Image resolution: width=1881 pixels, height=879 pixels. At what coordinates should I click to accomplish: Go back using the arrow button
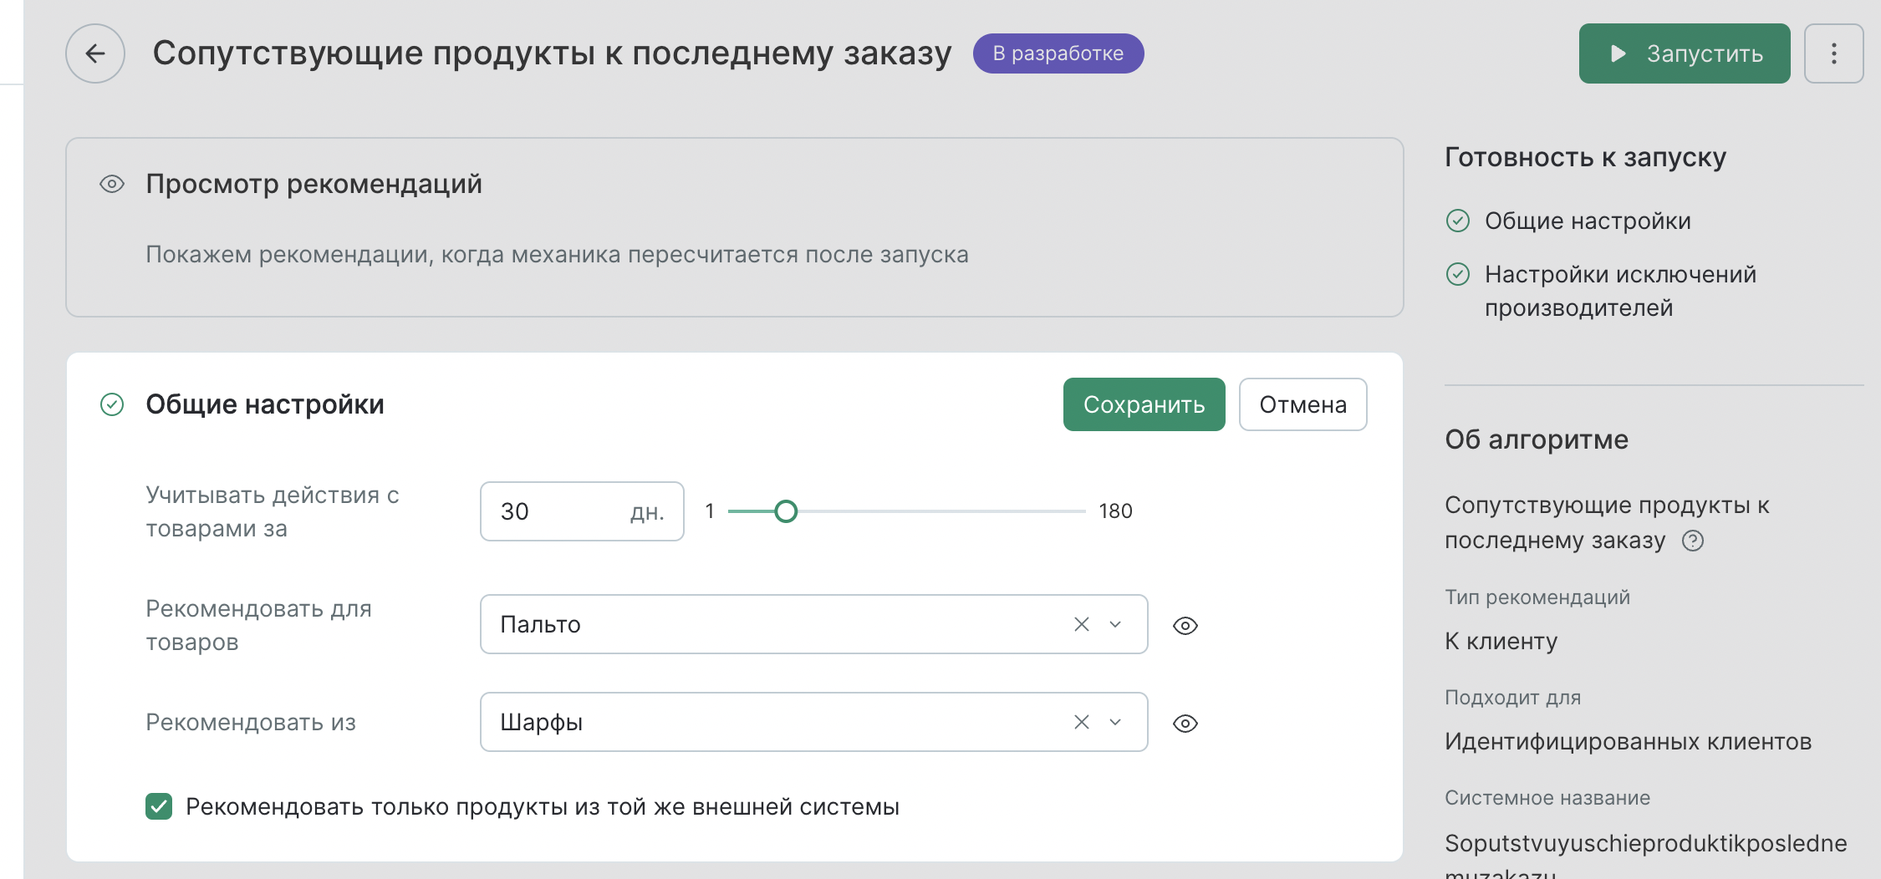pos(95,53)
